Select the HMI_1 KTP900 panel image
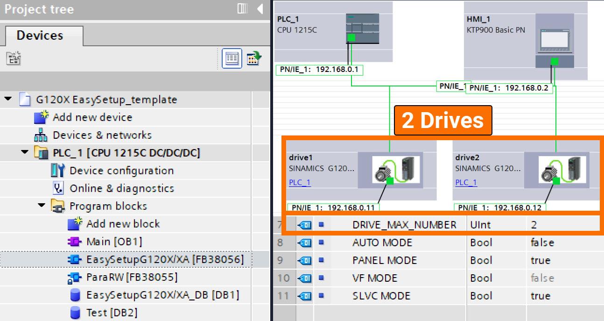This screenshot has height=321, width=604. (x=555, y=41)
